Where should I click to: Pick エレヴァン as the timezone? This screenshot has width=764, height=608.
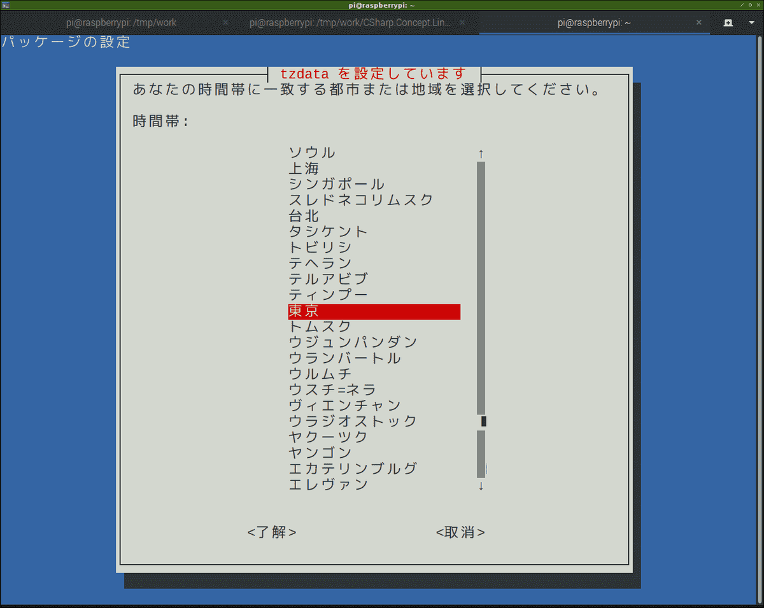pos(329,485)
